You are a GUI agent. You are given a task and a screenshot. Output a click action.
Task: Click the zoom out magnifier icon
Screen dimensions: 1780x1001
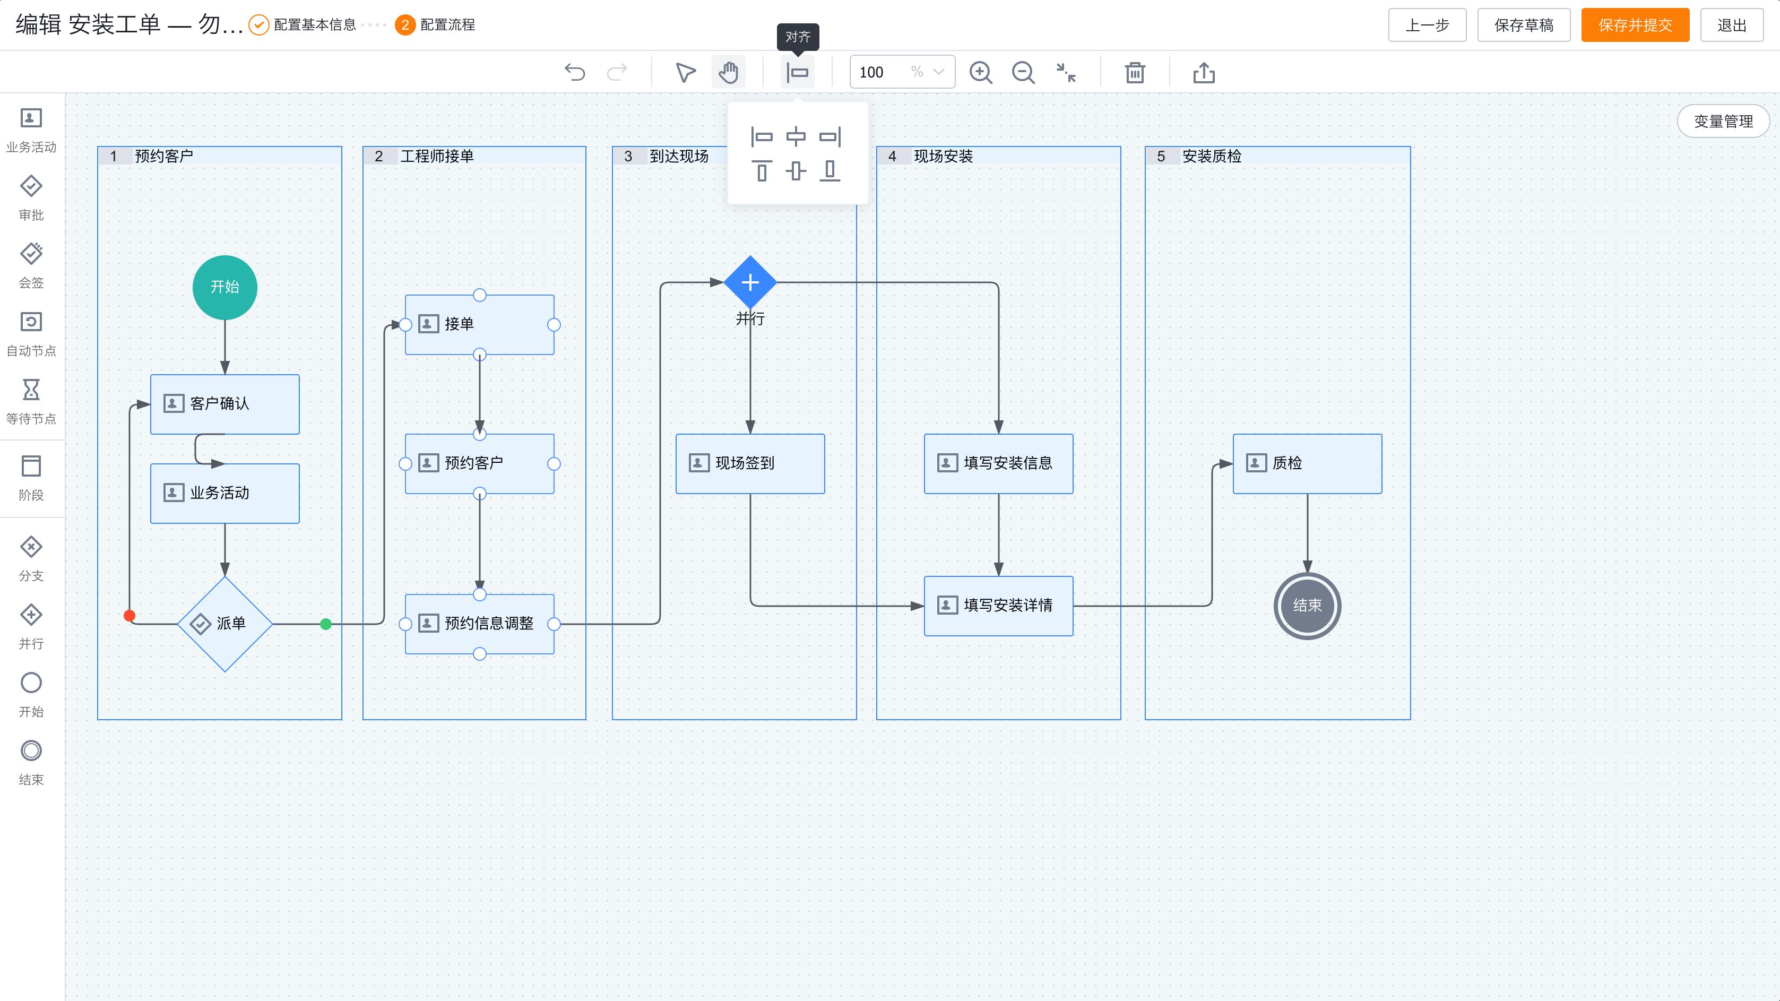tap(1023, 73)
